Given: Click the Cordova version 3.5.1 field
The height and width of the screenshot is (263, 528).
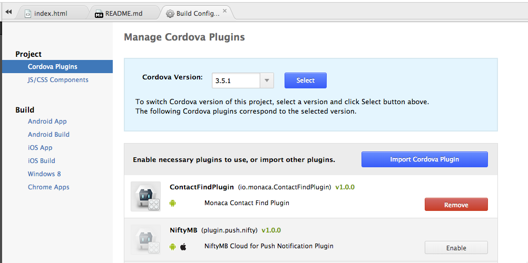Looking at the screenshot, I should (x=236, y=80).
